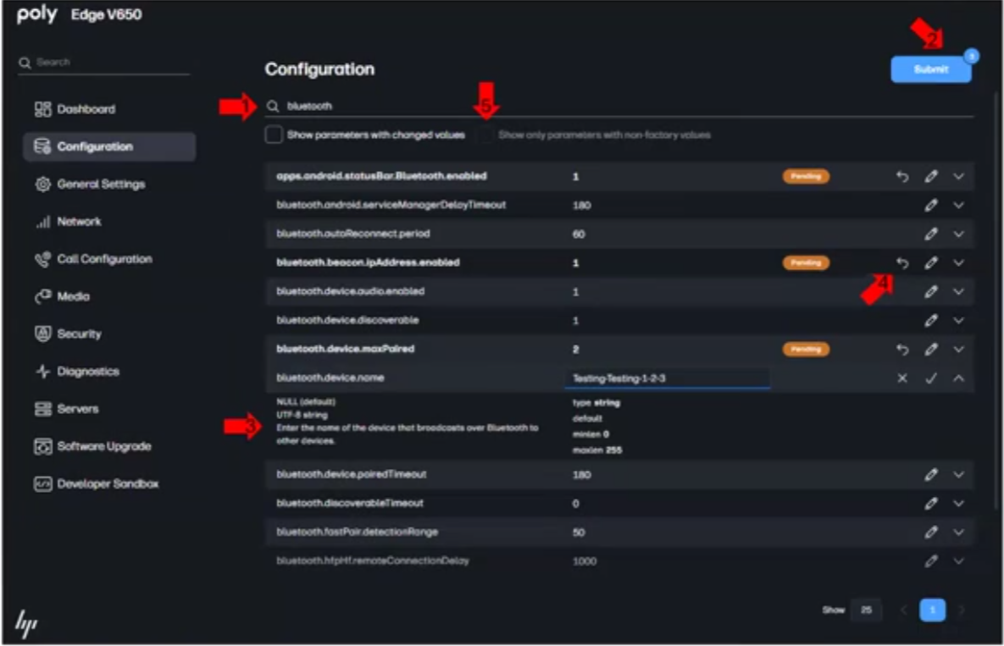Edit apps.android.statusBar.Bluetooth.enabled with the pencil icon
The width and height of the screenshot is (1004, 646).
[931, 177]
